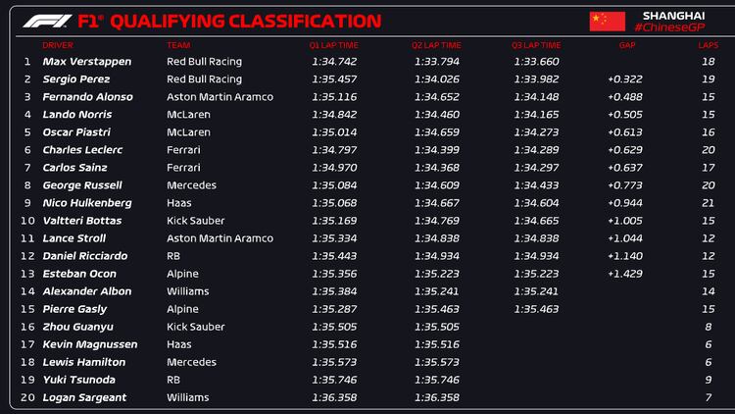Click the LAPS column header
This screenshot has height=414, width=735.
coord(709,44)
